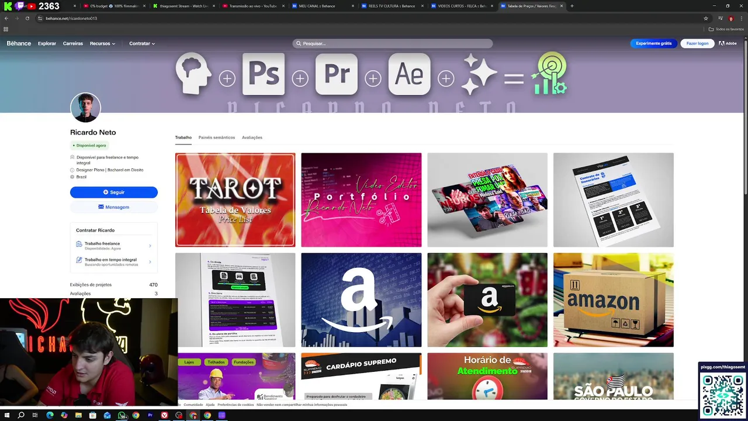748x421 pixels.
Task: Open the YouTube thumbnails cards project
Action: pyautogui.click(x=487, y=200)
